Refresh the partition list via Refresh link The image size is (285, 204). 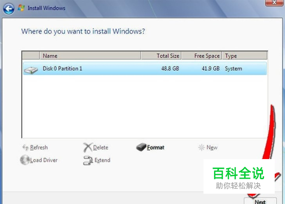[39, 148]
